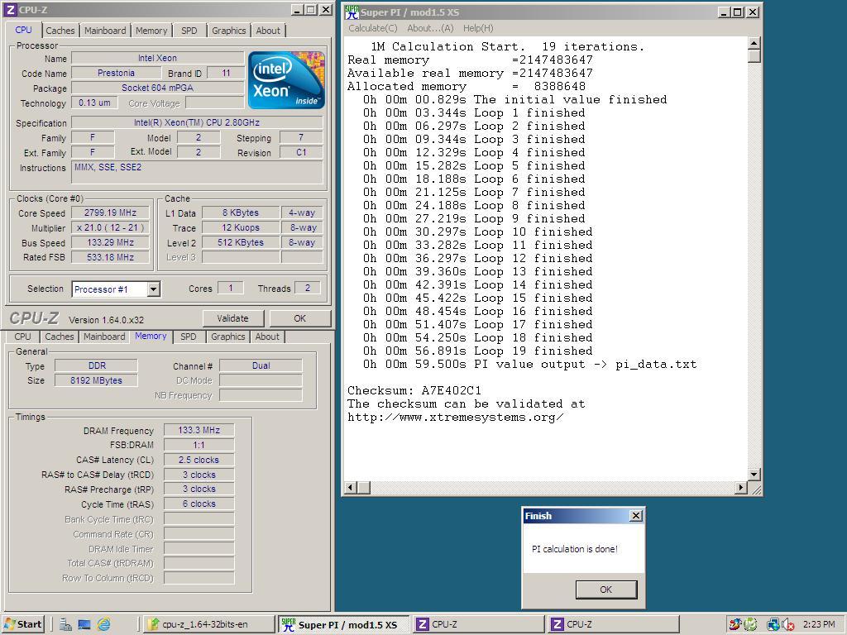Open Mainboard tab in lower CPU-Z window
Screen dimensions: 847x635
click(x=104, y=337)
